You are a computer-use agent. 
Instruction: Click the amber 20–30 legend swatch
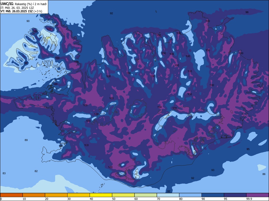(56, 195)
